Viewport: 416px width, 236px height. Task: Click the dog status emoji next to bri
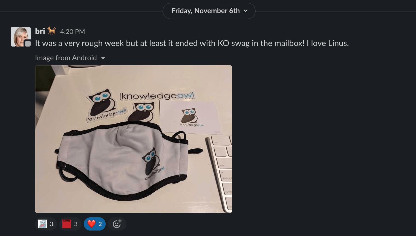point(52,31)
